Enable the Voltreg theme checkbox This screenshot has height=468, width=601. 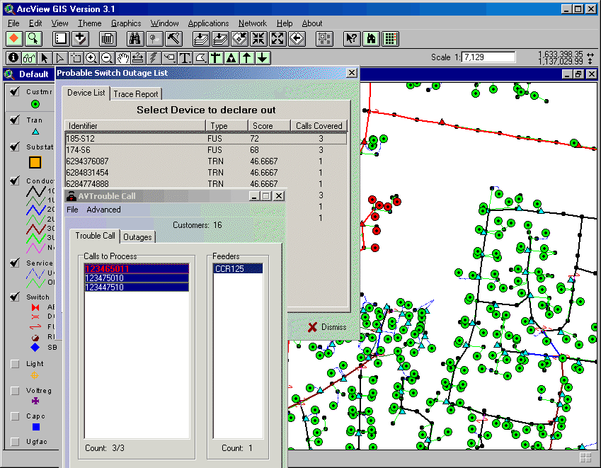coord(15,391)
